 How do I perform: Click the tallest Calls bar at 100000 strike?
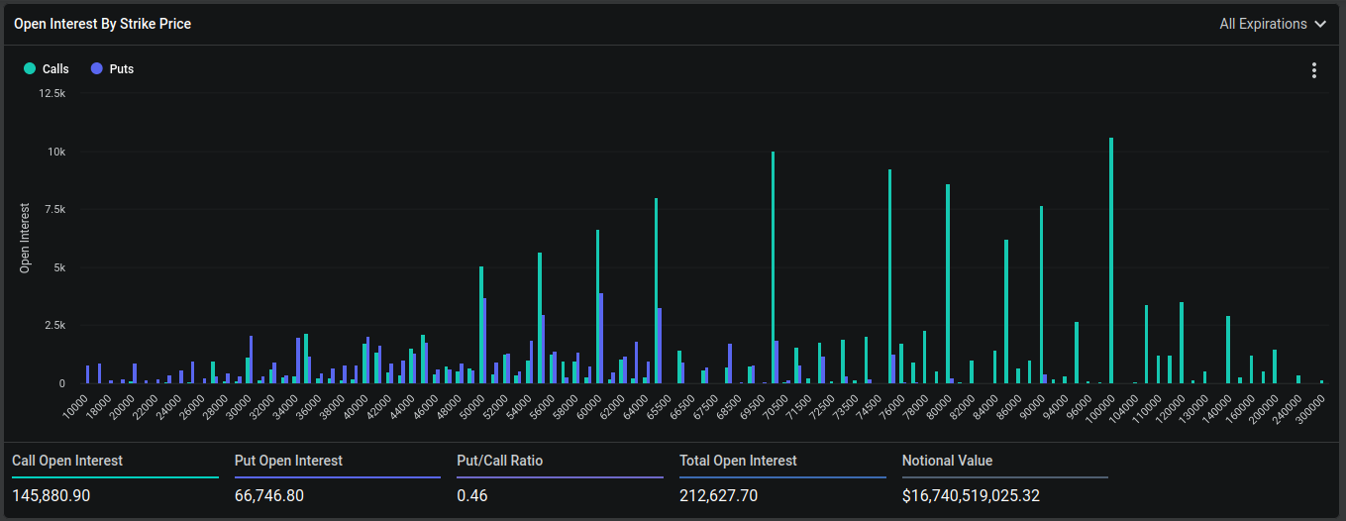[x=1111, y=260]
